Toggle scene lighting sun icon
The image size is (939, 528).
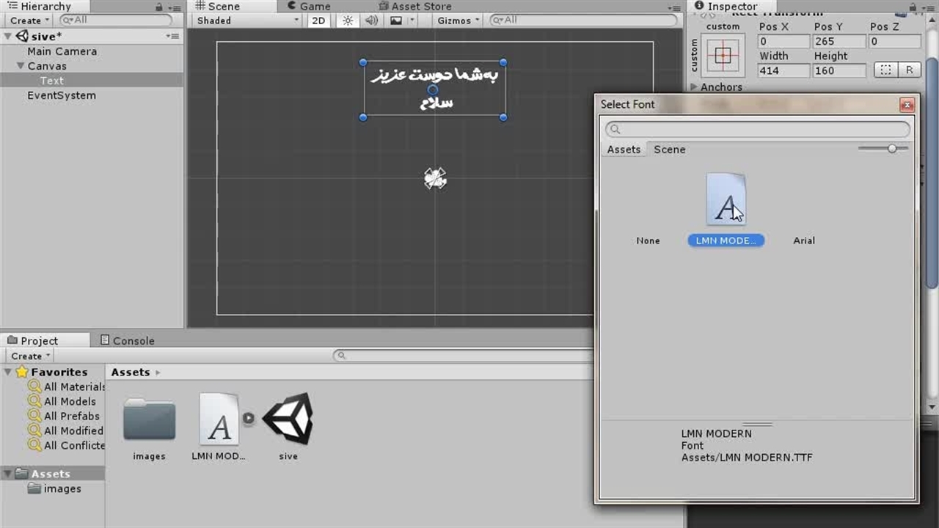[x=348, y=21]
